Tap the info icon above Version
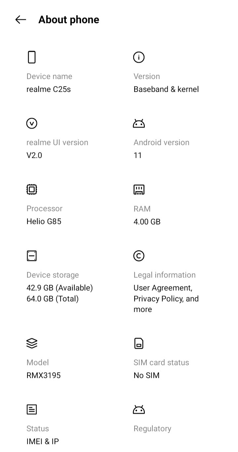The image size is (238, 452). 139,57
